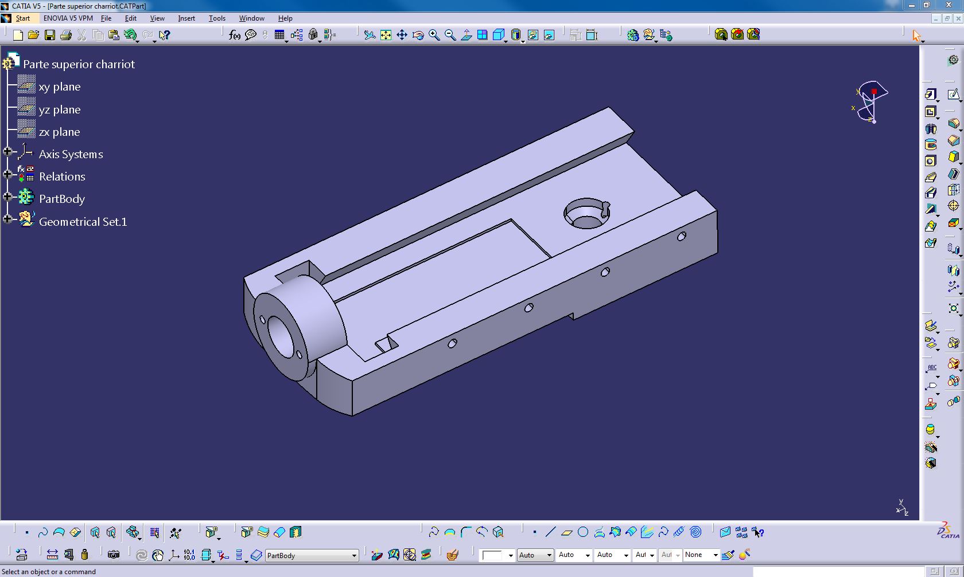Open the View menu
Viewport: 964px width, 577px height.
tap(157, 18)
